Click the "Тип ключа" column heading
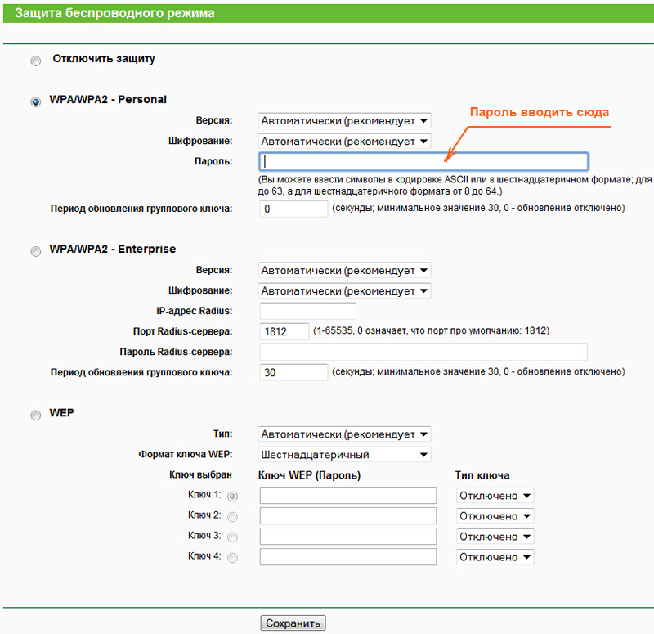This screenshot has height=634, width=654. pos(482,475)
